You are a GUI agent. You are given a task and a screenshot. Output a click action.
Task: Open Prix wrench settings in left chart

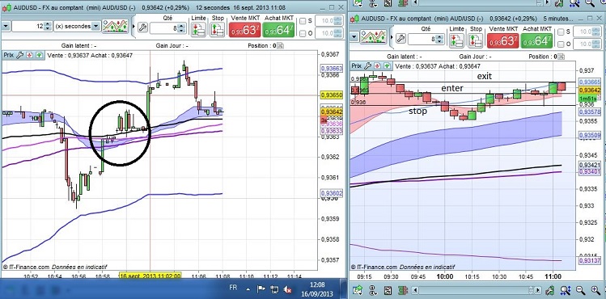19,55
